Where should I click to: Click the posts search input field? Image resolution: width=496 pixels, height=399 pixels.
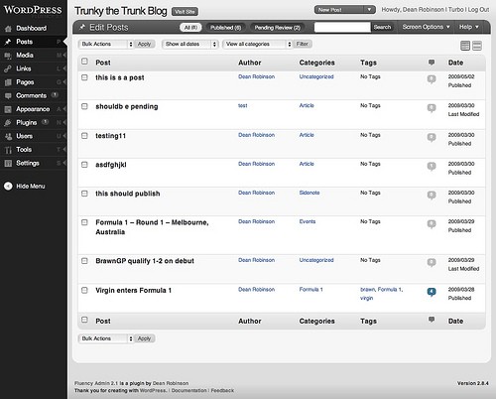point(342,27)
